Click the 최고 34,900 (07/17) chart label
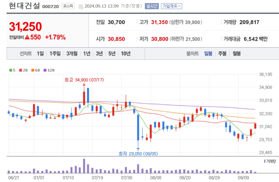Viewport: 279px width, 182px height. pyautogui.click(x=84, y=80)
